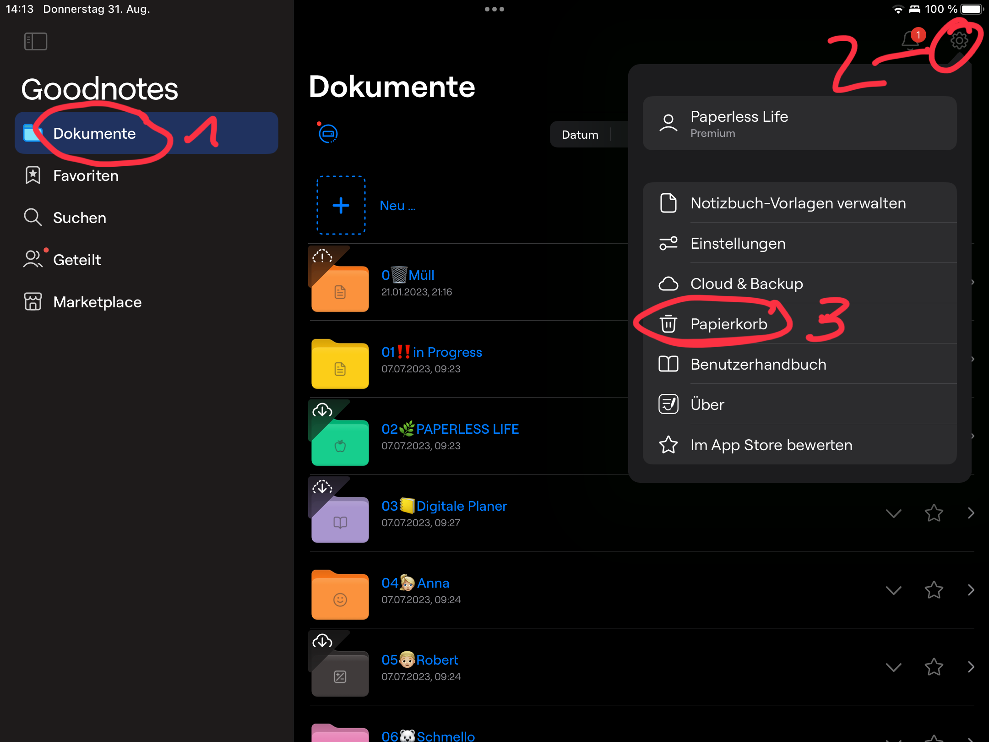Tap the Neu ... link
This screenshot has width=989, height=742.
point(397,206)
